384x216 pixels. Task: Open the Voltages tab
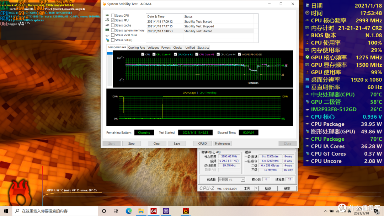[153, 48]
